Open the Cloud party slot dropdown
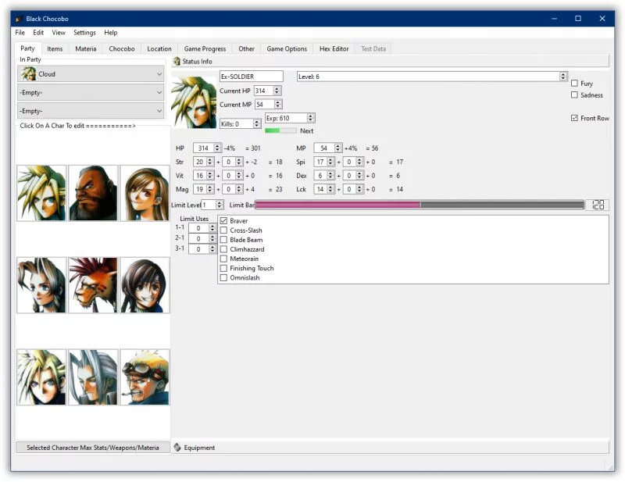 [91, 74]
